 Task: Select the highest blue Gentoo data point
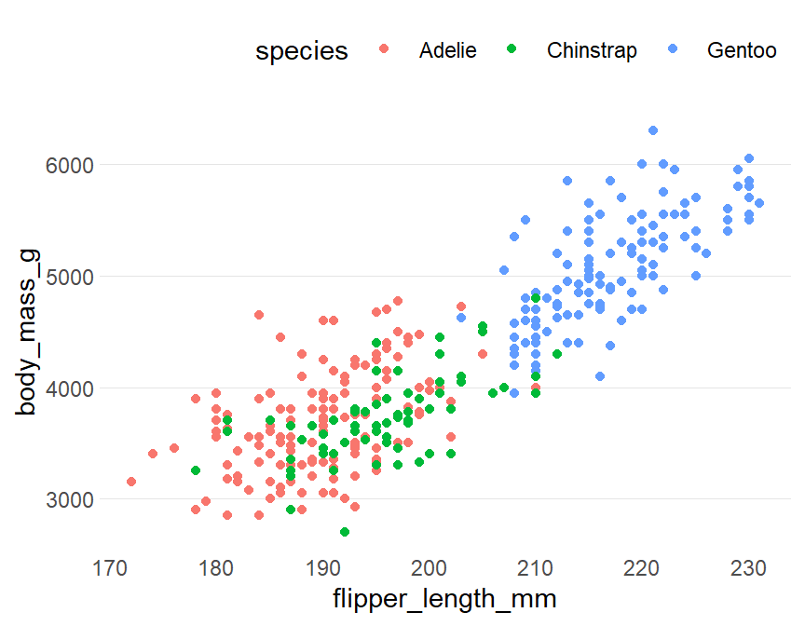653,130
